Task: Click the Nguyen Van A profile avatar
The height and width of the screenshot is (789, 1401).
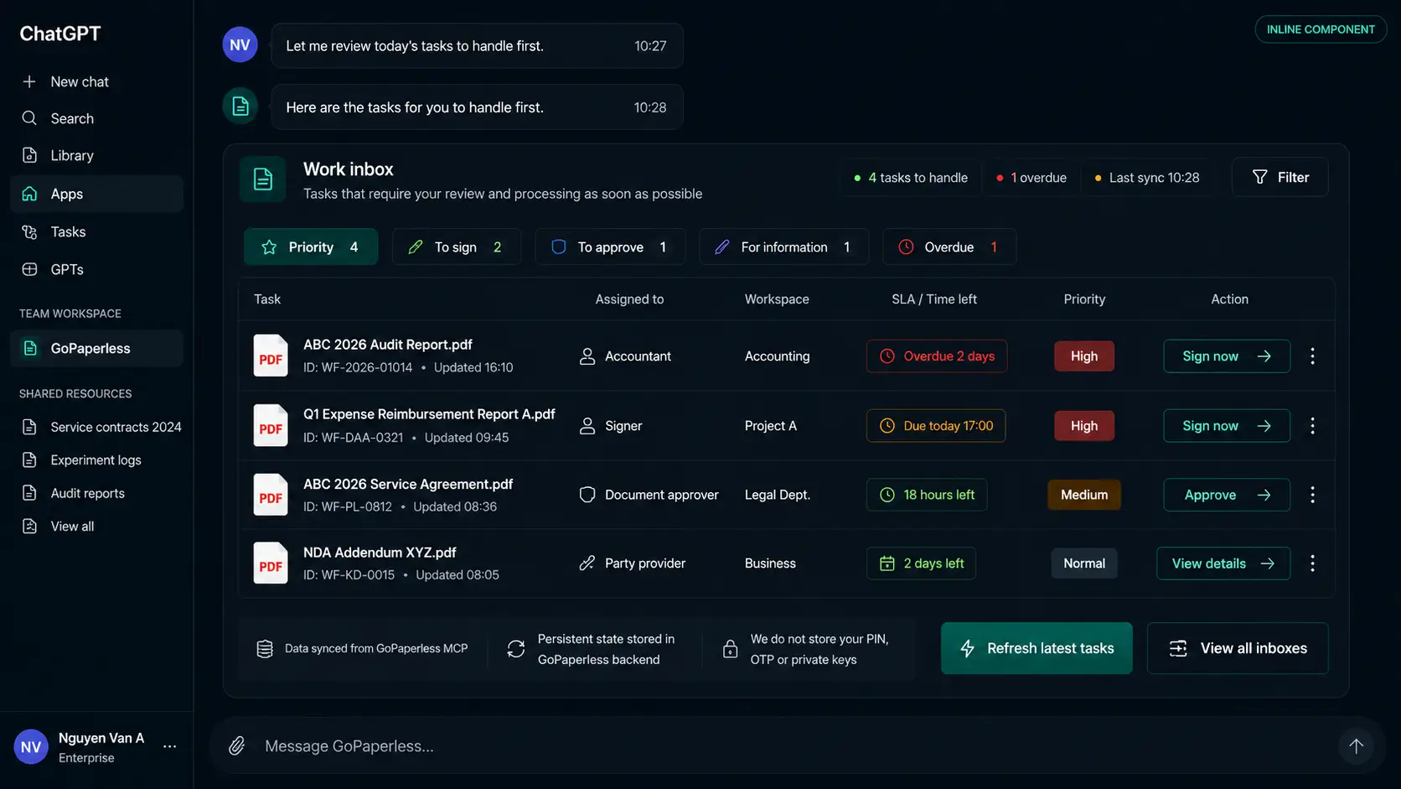Action: [31, 746]
